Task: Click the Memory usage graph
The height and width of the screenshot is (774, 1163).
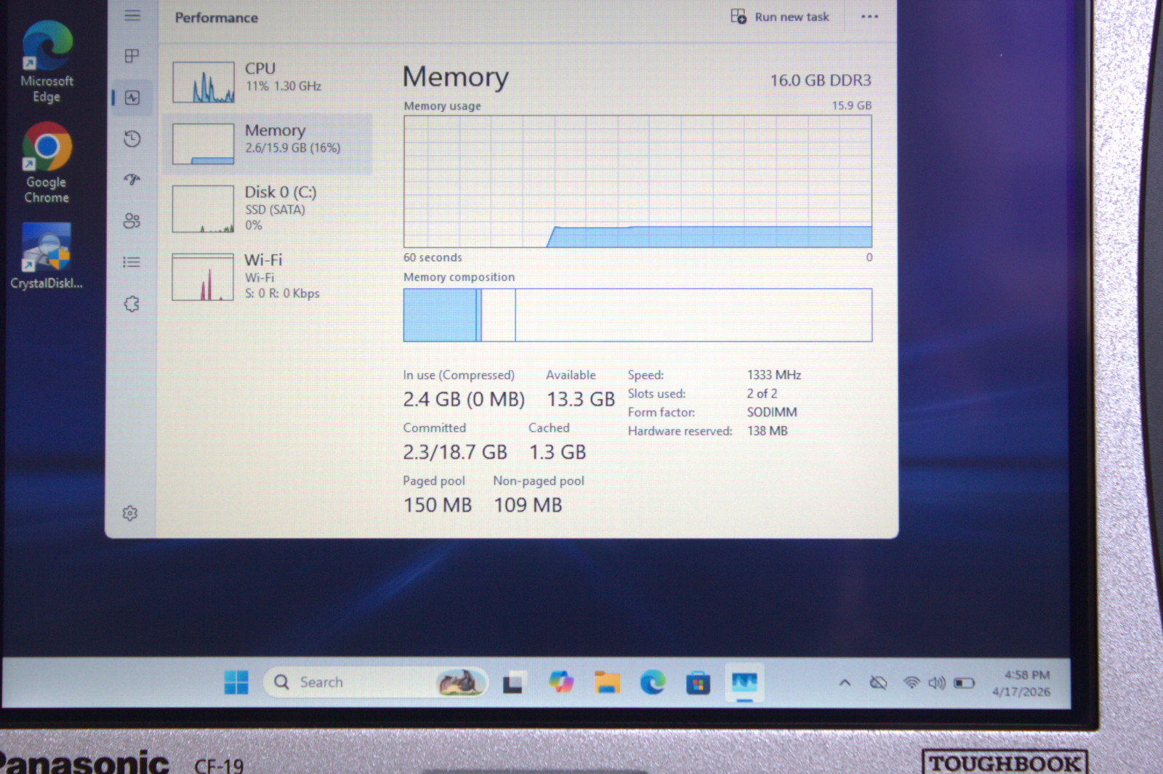Action: coord(637,181)
